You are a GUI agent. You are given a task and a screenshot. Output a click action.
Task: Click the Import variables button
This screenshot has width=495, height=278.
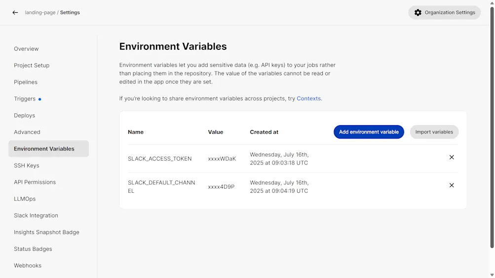tap(434, 132)
